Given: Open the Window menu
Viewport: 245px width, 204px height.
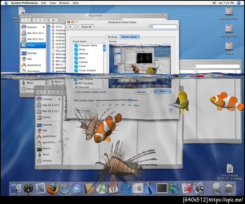Looking at the screenshot, I should (x=64, y=3).
